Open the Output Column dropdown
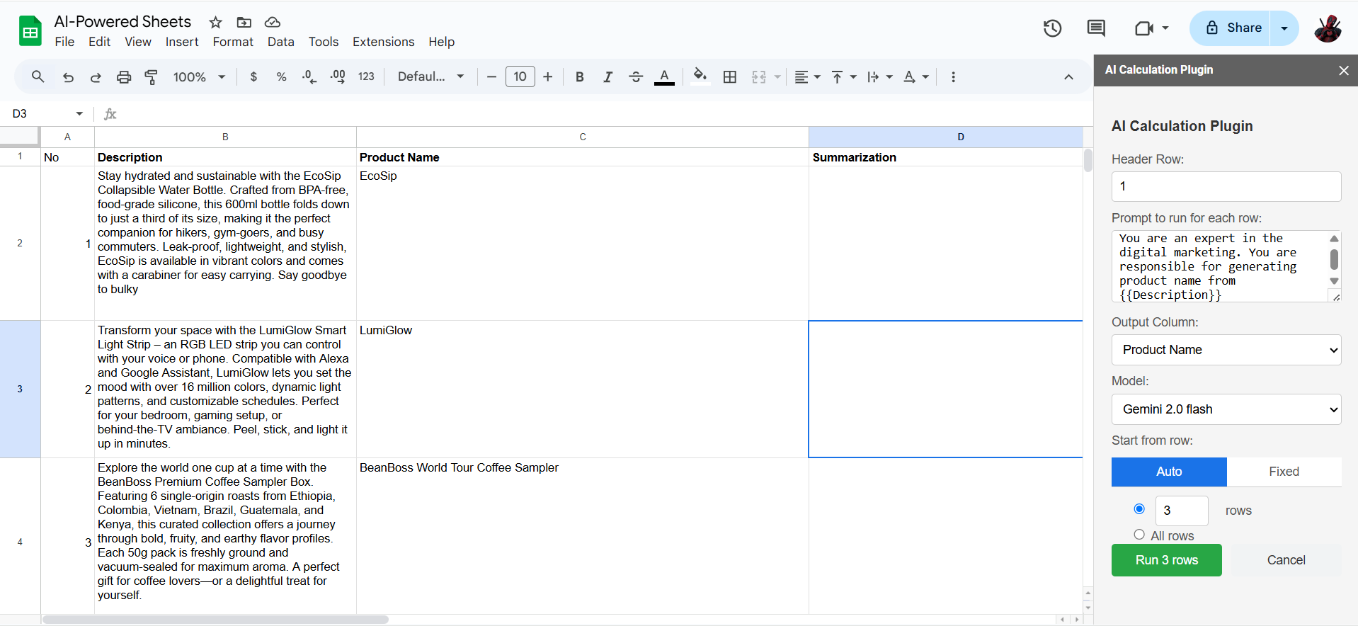Image resolution: width=1358 pixels, height=626 pixels. (1226, 350)
